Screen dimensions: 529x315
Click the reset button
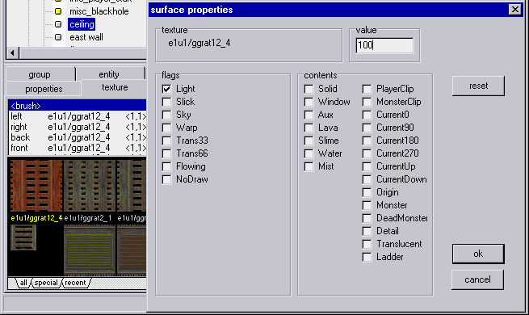coord(478,86)
